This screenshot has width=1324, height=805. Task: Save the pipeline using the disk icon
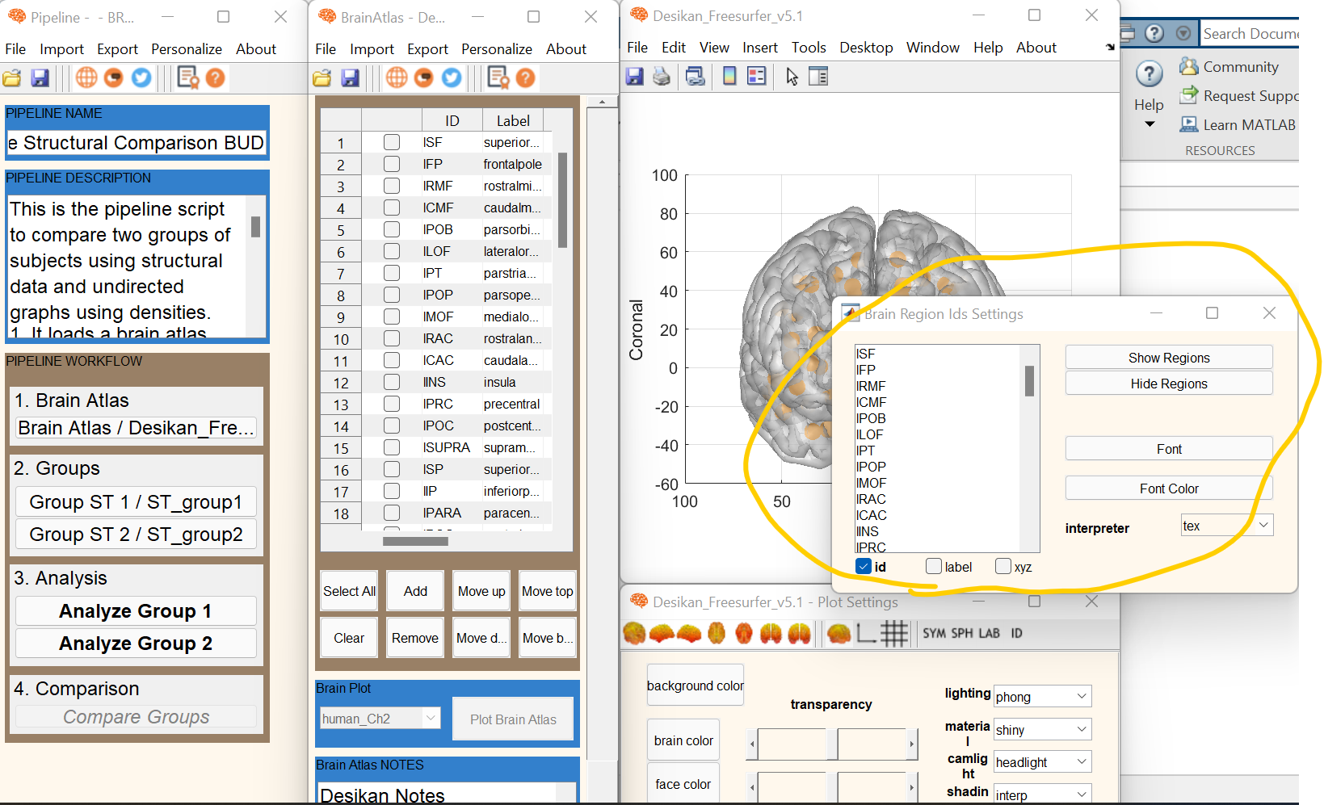click(40, 78)
